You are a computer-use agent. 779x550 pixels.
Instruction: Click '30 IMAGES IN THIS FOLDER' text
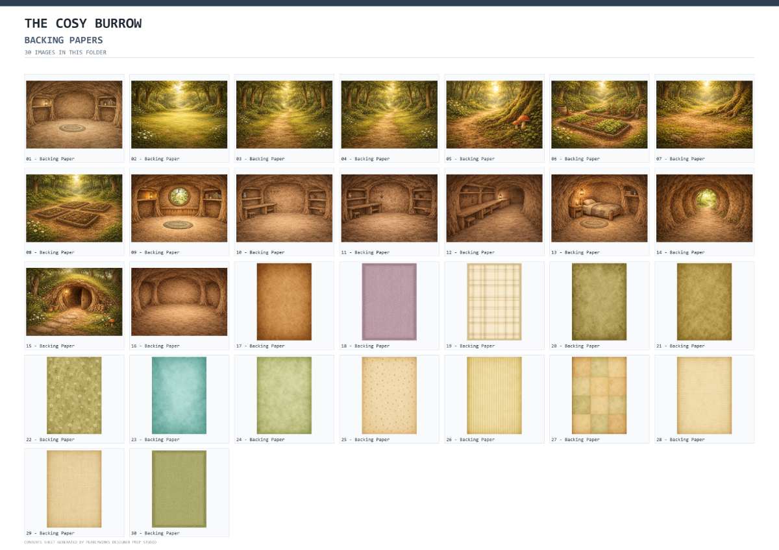click(66, 53)
